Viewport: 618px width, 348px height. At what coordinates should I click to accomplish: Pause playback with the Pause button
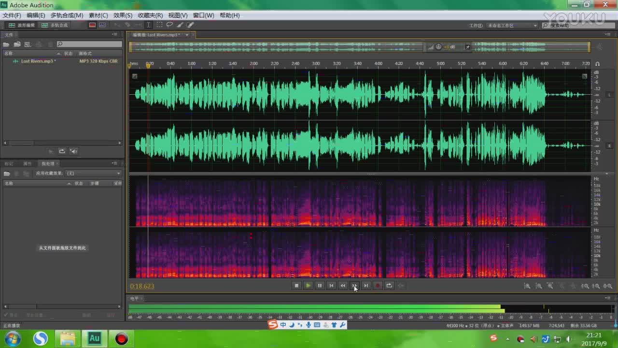(320, 286)
